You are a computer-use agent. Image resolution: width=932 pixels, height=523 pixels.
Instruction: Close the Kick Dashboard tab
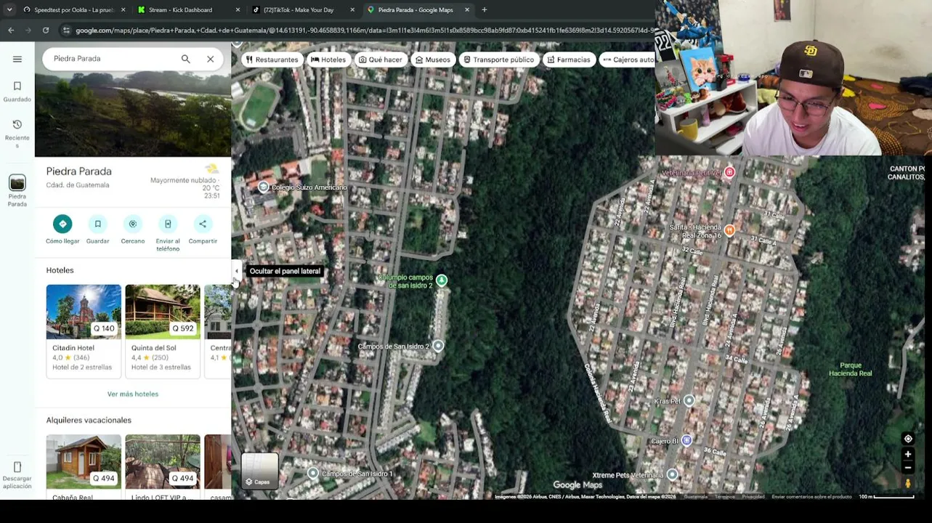coord(238,10)
